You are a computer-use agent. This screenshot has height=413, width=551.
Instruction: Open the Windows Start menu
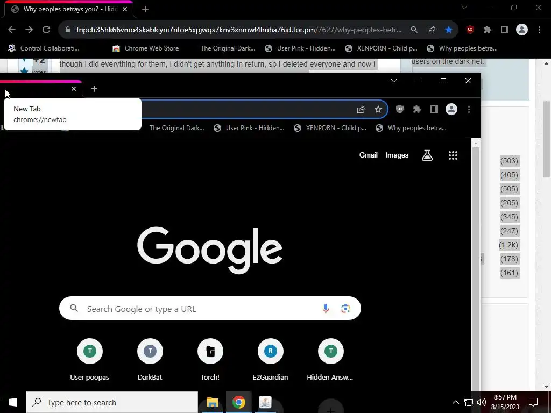point(13,402)
